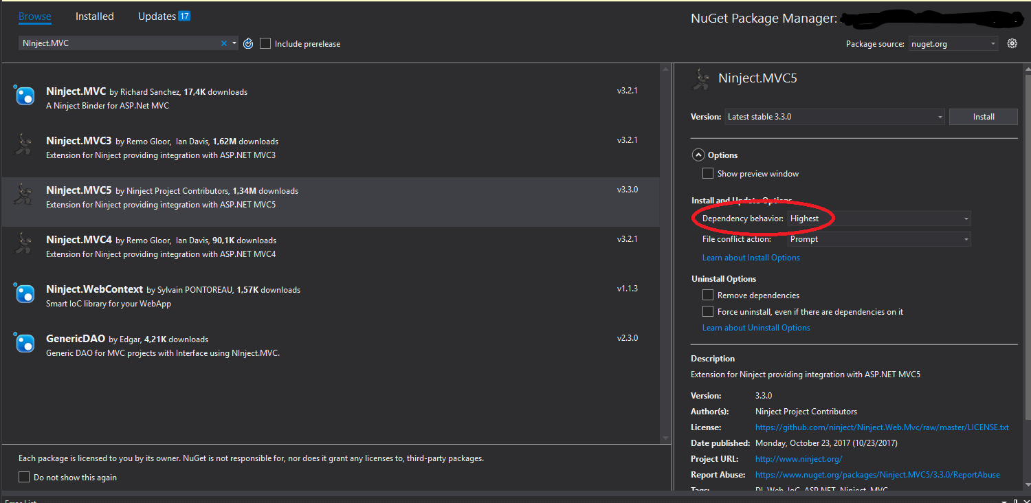Open the File conflict action dropdown

(x=879, y=239)
